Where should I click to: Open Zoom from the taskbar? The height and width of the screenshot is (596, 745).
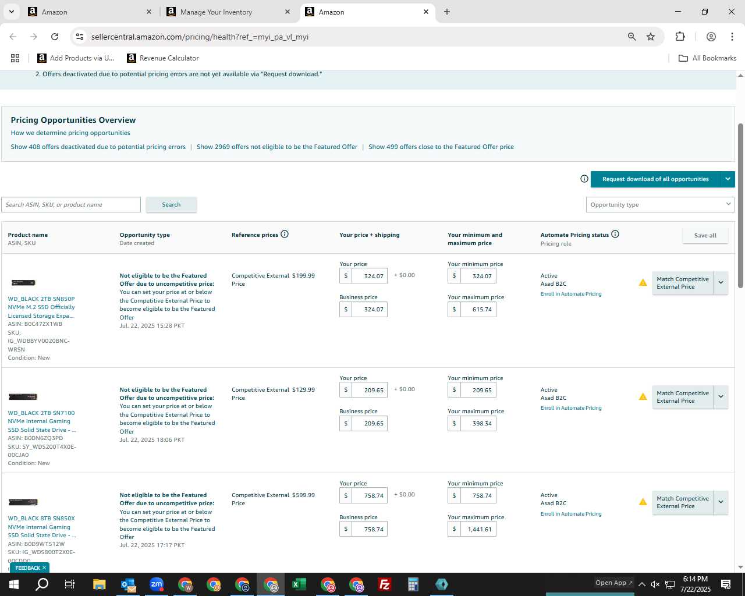point(157,584)
